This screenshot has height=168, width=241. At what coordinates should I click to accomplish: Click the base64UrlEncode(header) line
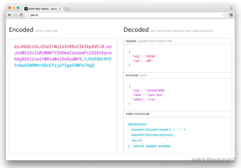click(158, 129)
